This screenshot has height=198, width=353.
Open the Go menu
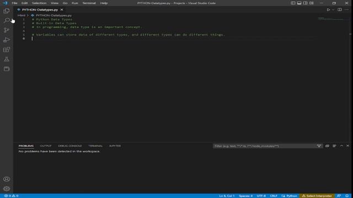(65, 3)
